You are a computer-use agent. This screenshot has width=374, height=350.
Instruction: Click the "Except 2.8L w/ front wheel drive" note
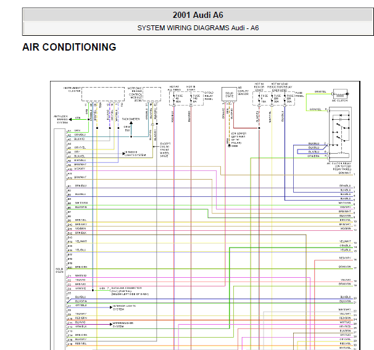(x=165, y=150)
